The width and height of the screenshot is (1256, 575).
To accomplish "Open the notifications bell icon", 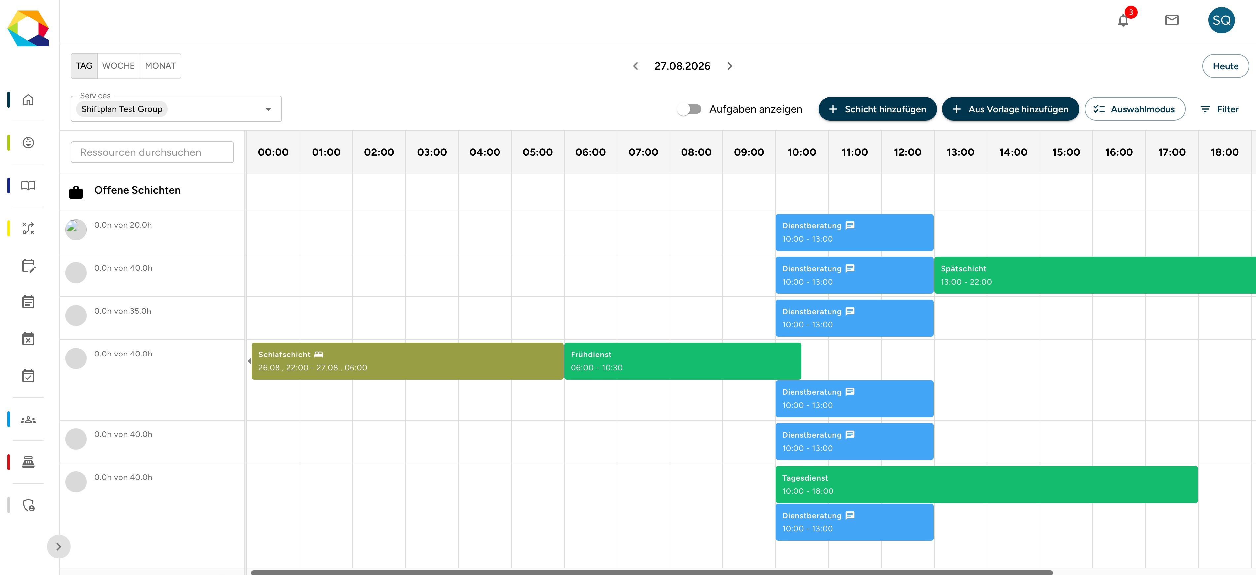I will point(1123,20).
